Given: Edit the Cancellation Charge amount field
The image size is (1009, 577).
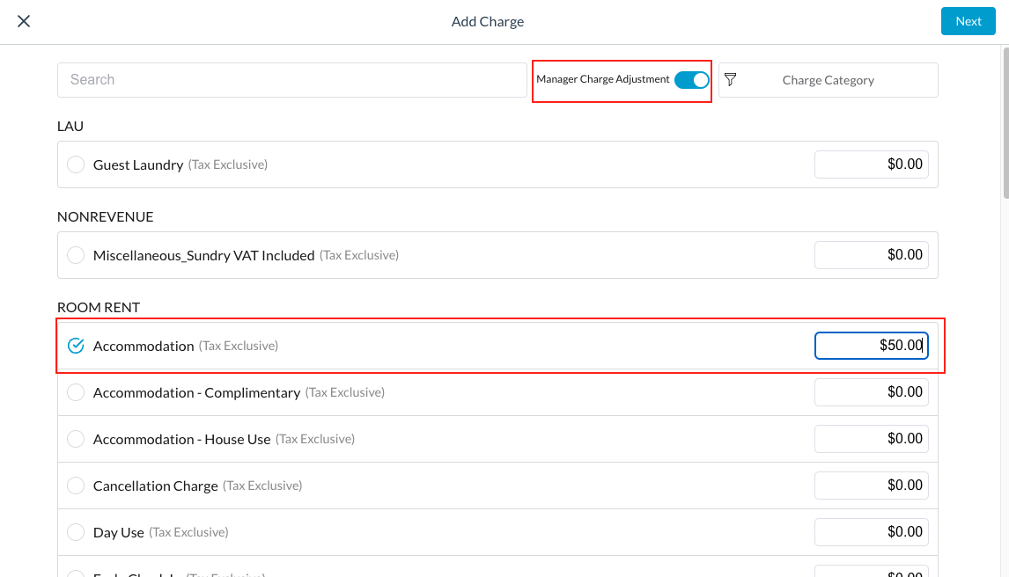Looking at the screenshot, I should pos(871,486).
